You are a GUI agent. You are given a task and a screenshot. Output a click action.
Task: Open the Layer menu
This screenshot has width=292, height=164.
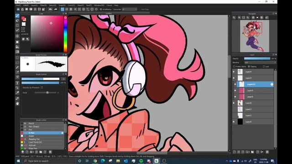click(34, 5)
